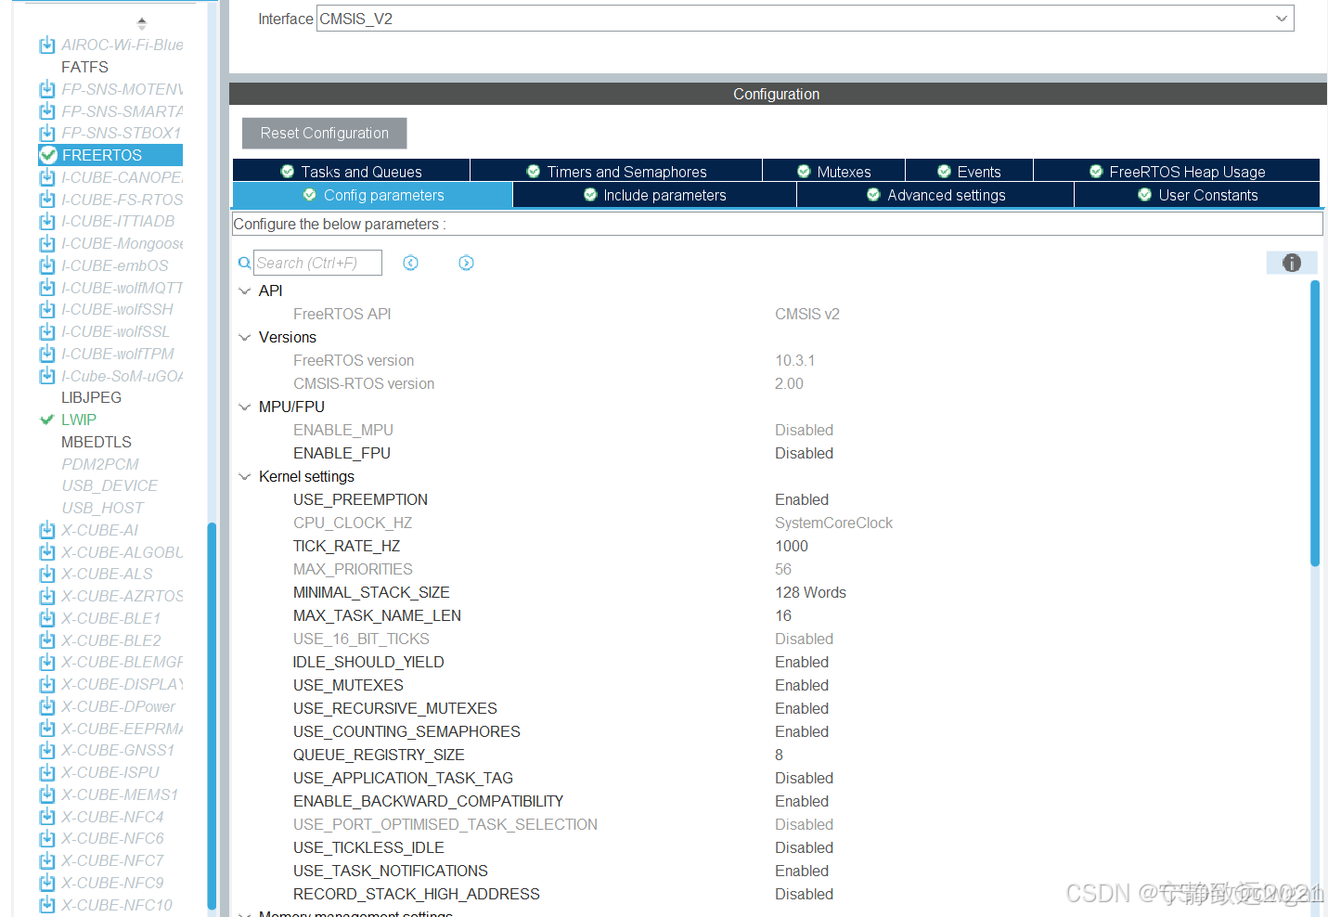Go to next search result arrow
Viewport: 1328px width, 917px height.
(466, 263)
